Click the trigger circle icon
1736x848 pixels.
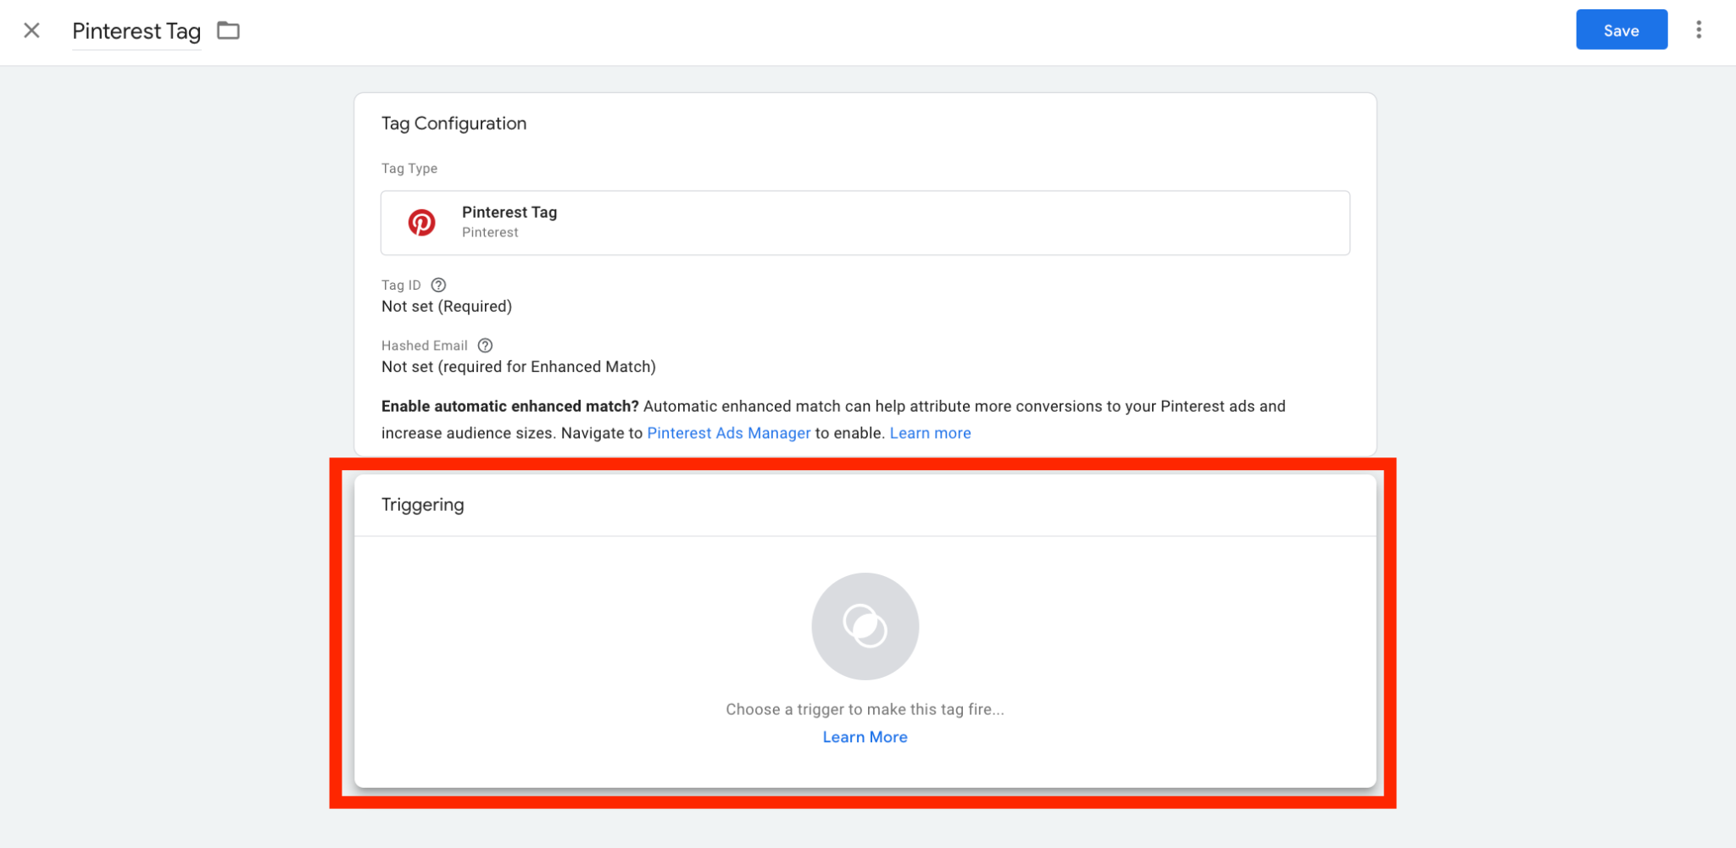tap(865, 626)
